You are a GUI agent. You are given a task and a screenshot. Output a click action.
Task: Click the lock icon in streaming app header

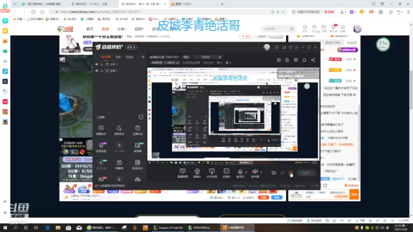287,60
